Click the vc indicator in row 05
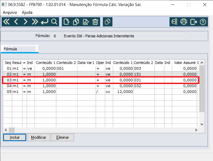 point(108,92)
